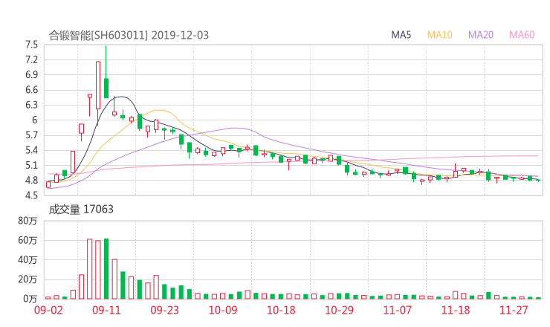Click the 10-18 date label
Image resolution: width=550 pixels, height=327 pixels.
click(281, 310)
